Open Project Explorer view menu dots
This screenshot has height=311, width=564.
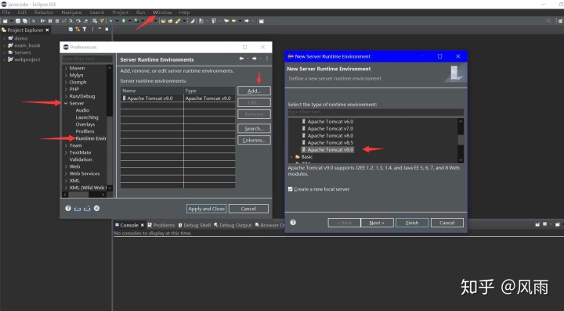[92, 30]
